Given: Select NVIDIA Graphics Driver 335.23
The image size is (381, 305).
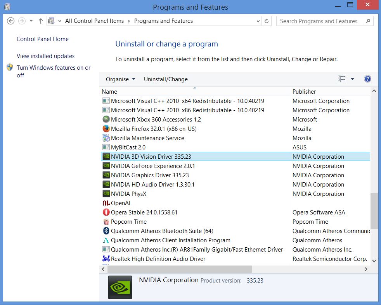Looking at the screenshot, I should 150,175.
